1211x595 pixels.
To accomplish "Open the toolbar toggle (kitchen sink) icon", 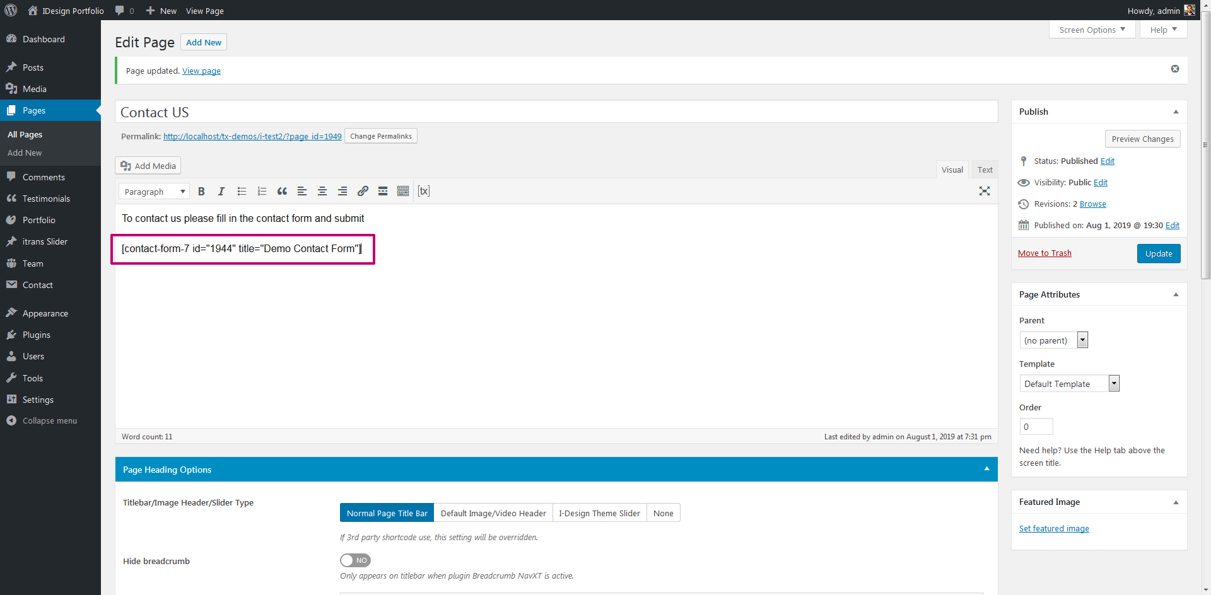I will pyautogui.click(x=403, y=192).
